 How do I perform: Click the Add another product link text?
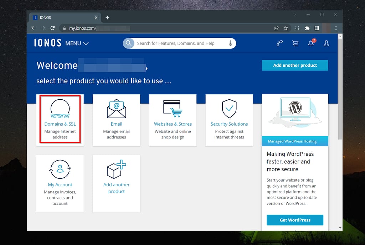pyautogui.click(x=117, y=188)
